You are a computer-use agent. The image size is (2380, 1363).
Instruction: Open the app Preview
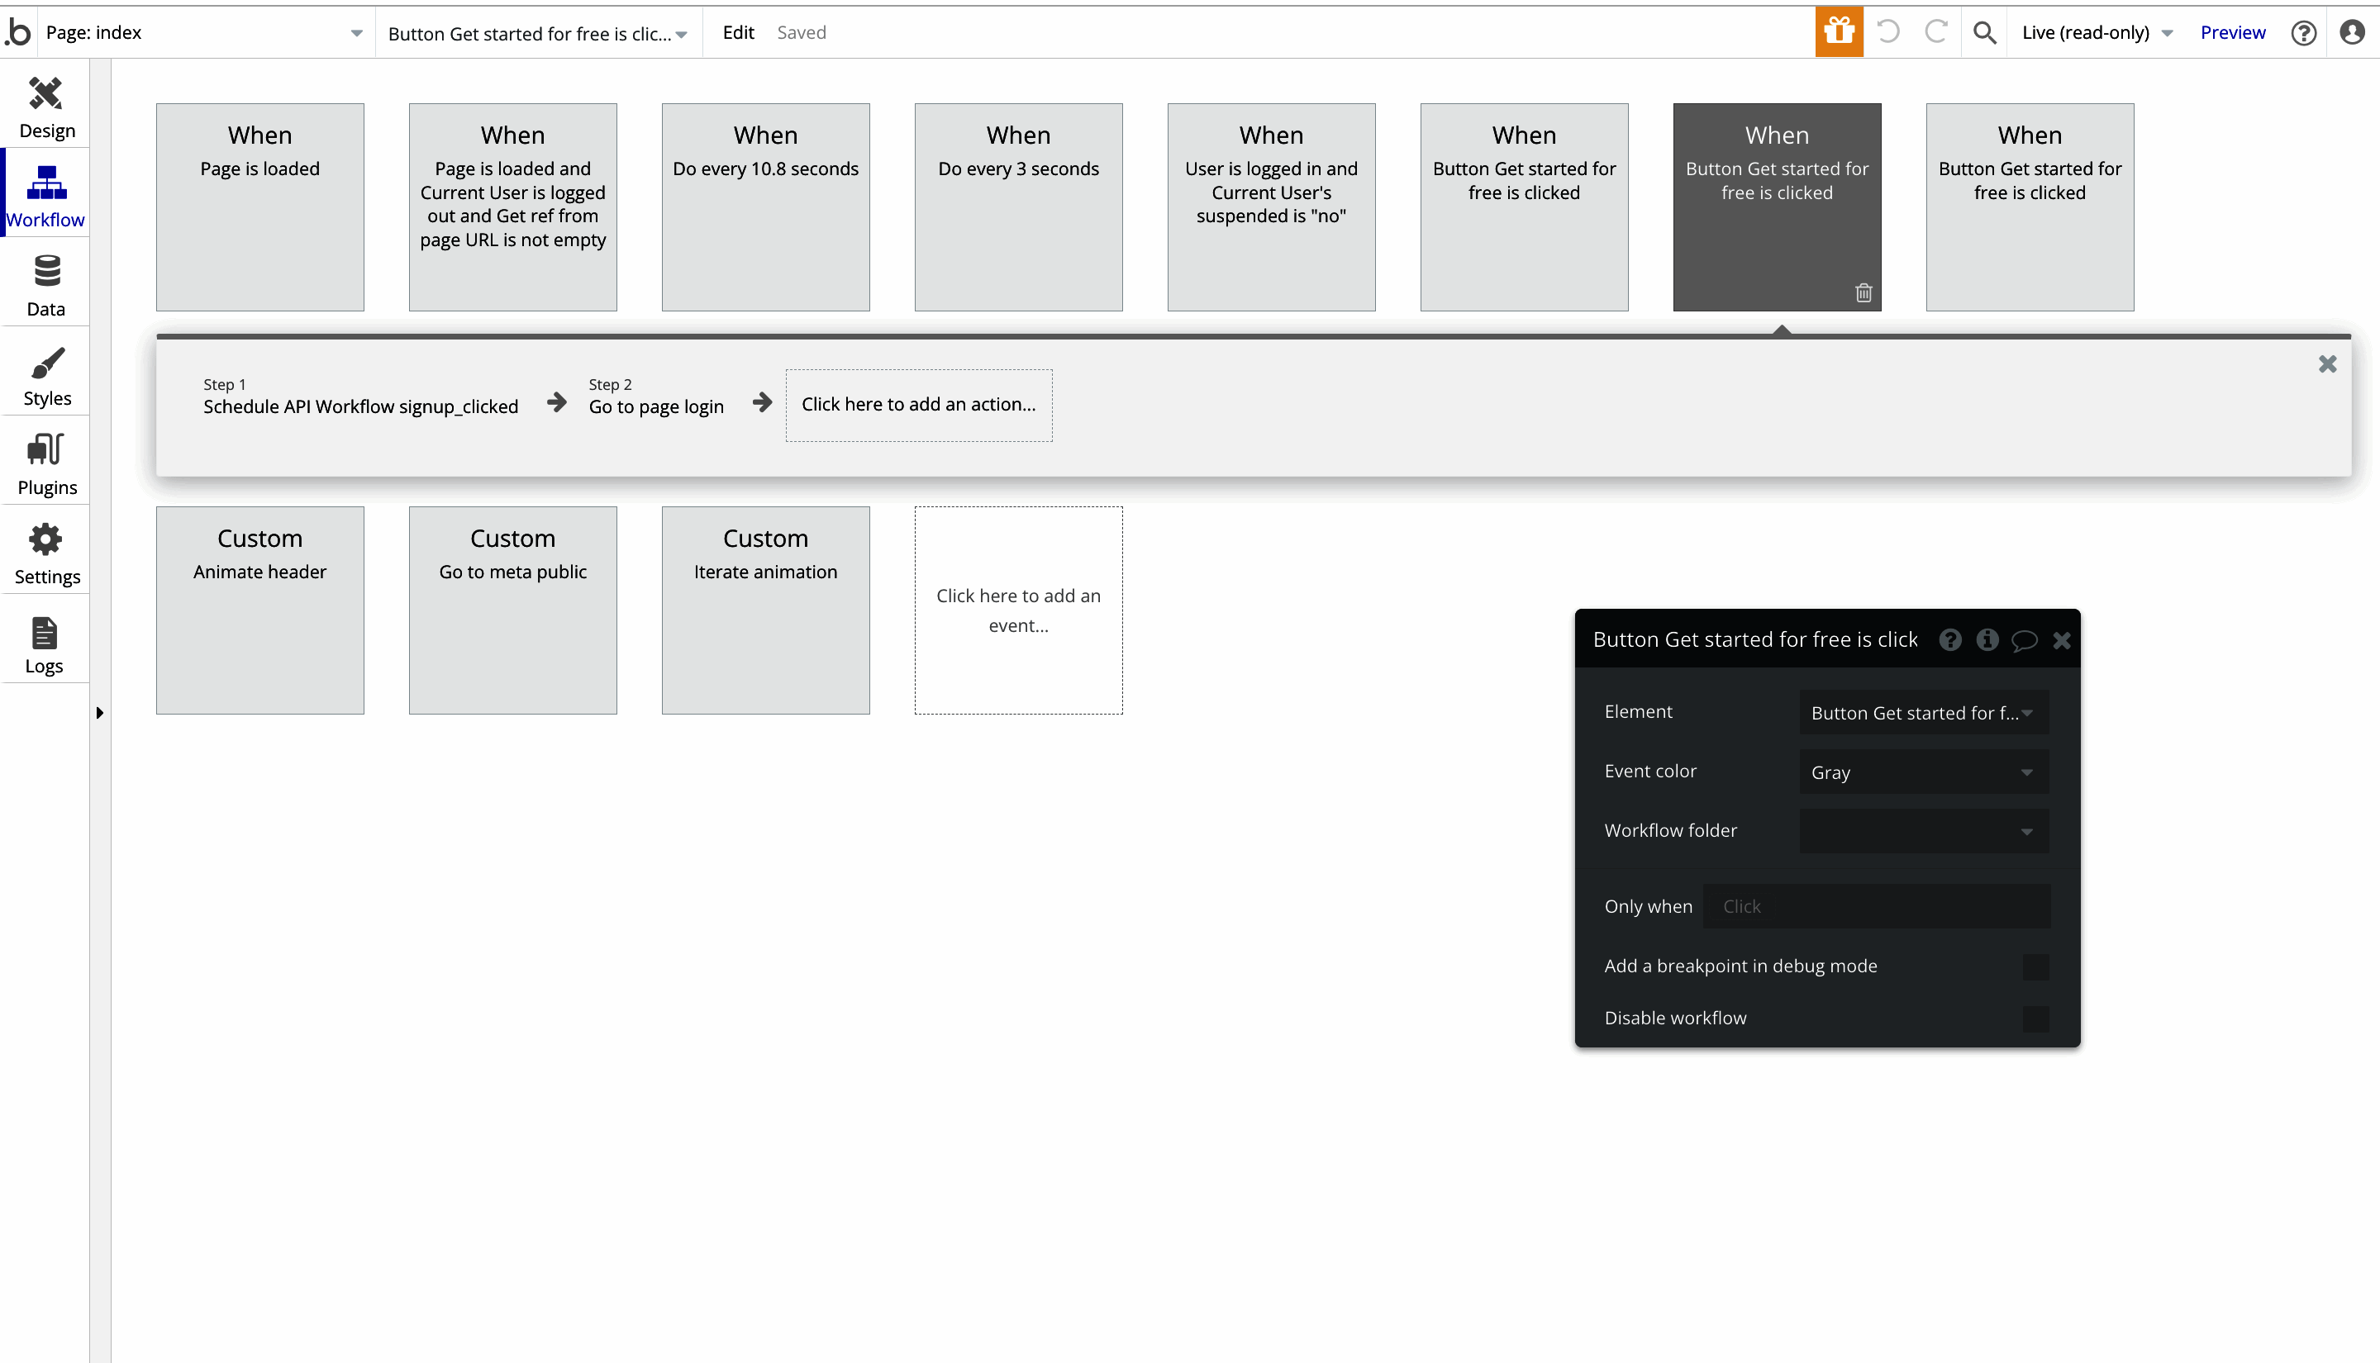2233,31
